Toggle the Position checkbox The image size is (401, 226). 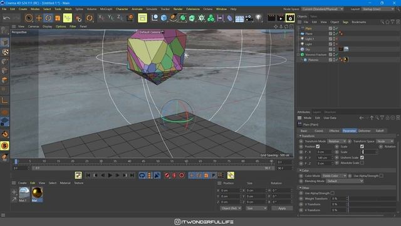coord(318,146)
